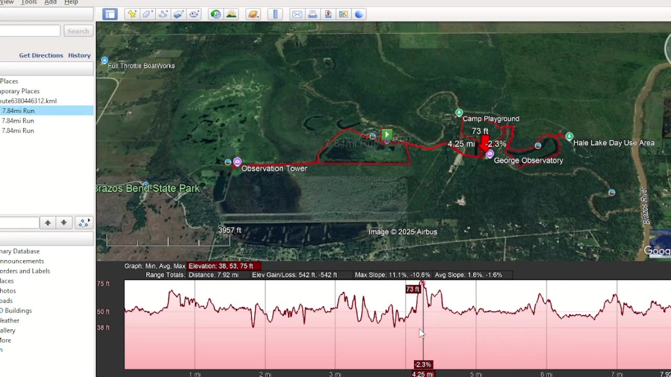Click blue marker inside Hale Lake loop
Image resolution: width=671 pixels, height=377 pixels.
(538, 146)
